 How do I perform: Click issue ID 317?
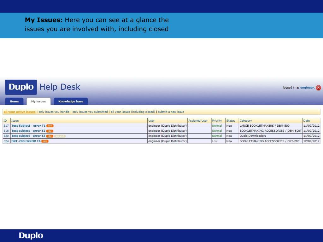point(6,125)
